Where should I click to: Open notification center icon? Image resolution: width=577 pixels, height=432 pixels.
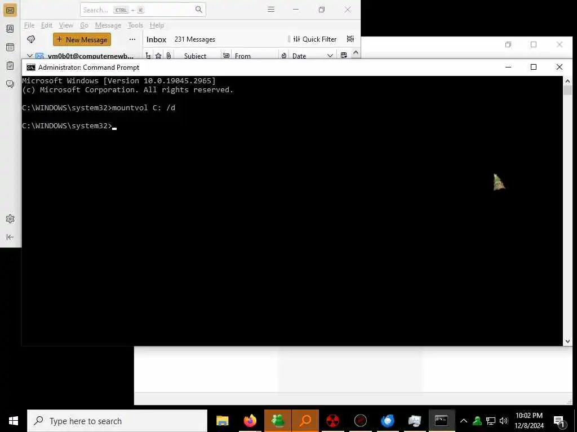point(560,421)
